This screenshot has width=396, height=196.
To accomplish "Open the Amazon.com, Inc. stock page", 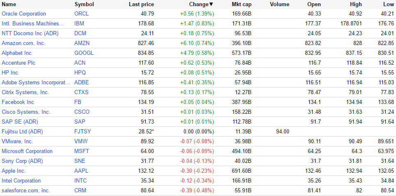I will (23, 43).
